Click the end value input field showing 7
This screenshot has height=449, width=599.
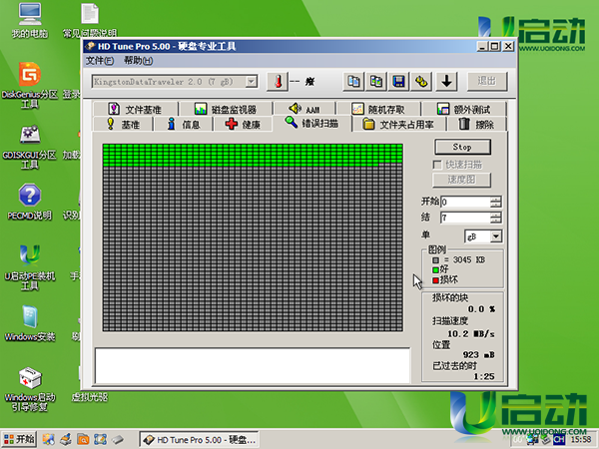click(x=465, y=218)
